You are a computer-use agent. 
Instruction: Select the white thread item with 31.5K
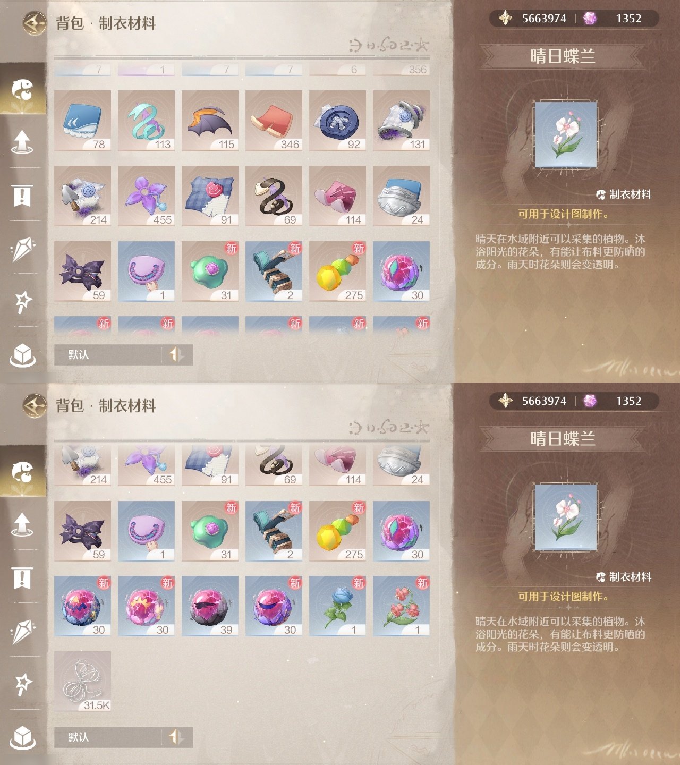pos(82,682)
